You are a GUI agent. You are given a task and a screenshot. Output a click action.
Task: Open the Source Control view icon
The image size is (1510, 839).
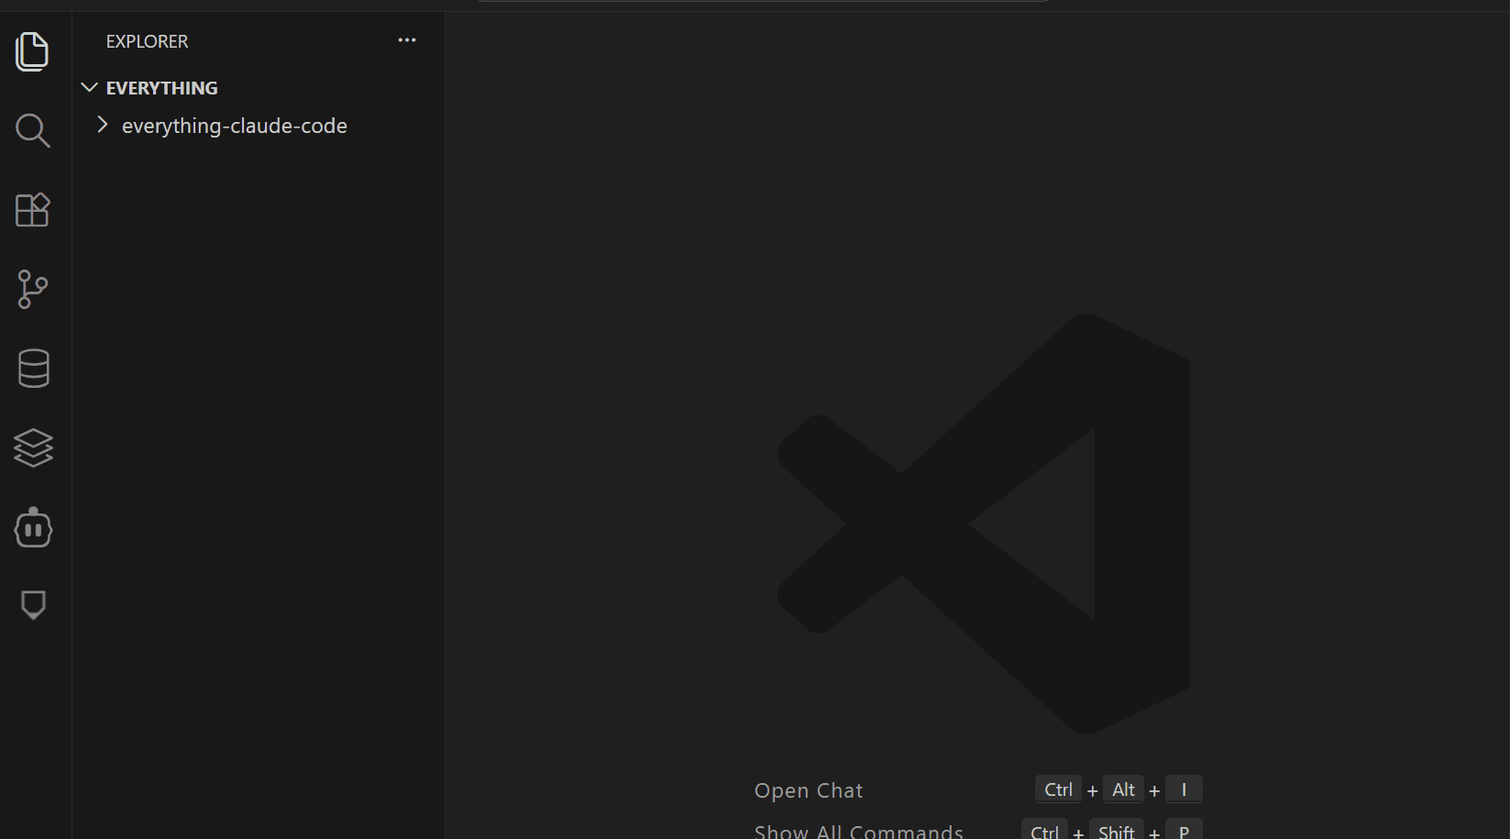33,289
